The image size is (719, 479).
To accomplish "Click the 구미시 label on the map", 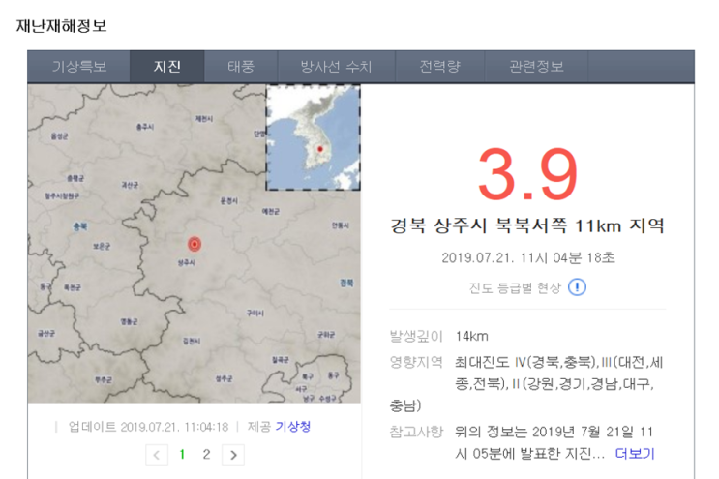I will 255,314.
